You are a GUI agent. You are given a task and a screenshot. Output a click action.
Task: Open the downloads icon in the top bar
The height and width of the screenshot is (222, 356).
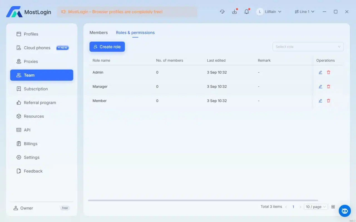pos(234,11)
